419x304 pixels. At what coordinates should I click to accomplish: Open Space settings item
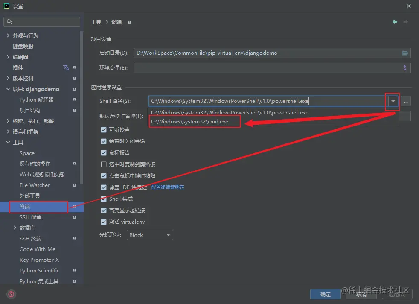(x=27, y=153)
